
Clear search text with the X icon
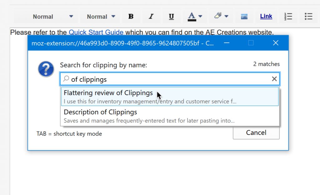pos(274,79)
